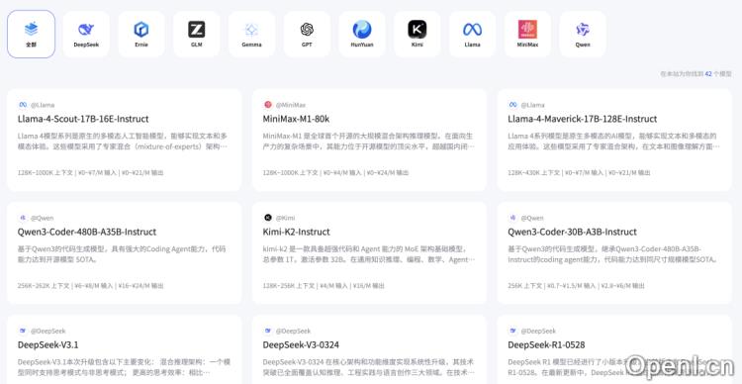Click Qwen icon on Qwen3-Coder-30B card
This screenshot has height=384, width=742.
click(512, 218)
